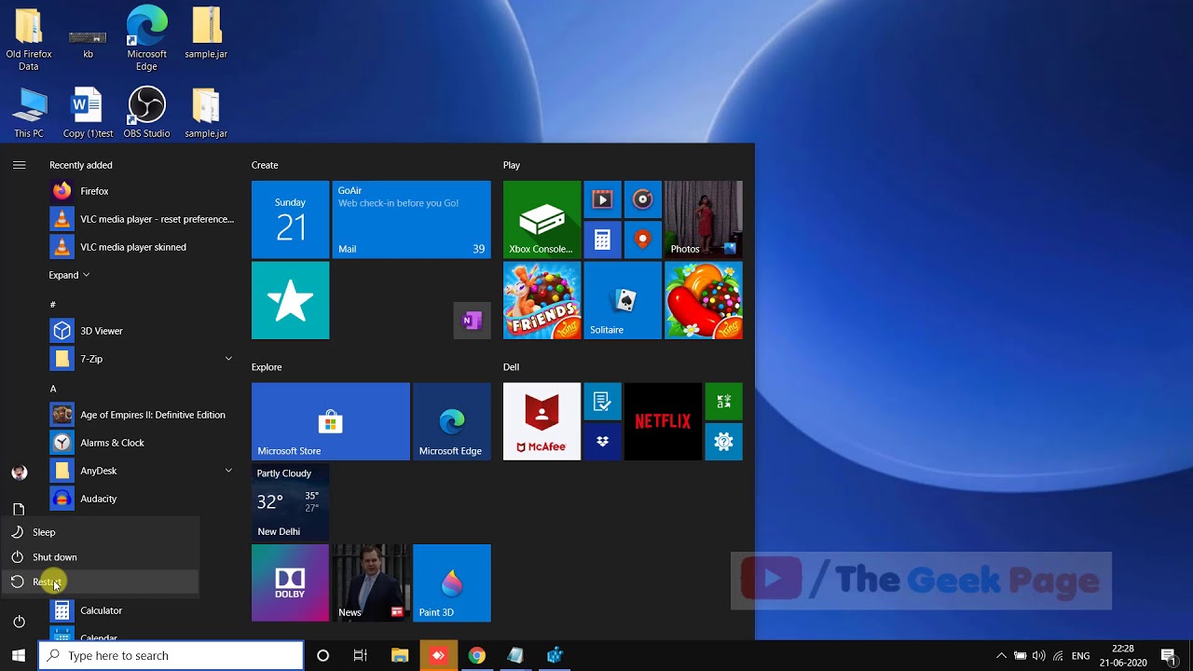Open the Netflix tile
The height and width of the screenshot is (671, 1193).
pos(663,421)
